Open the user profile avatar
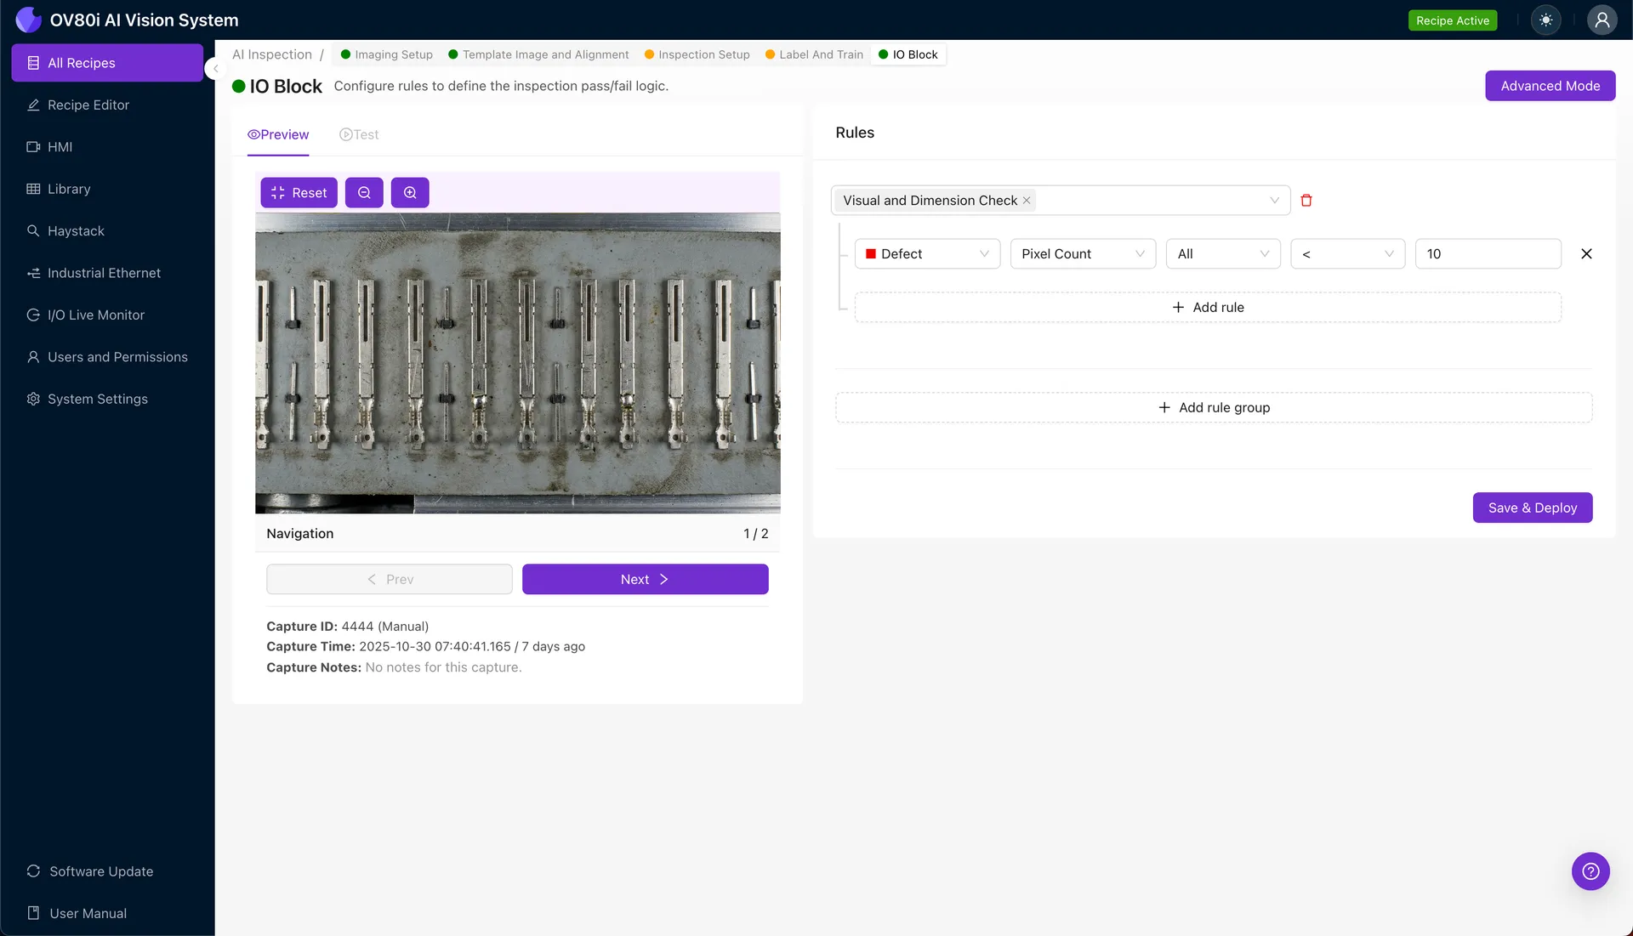This screenshot has width=1633, height=936. click(x=1602, y=20)
